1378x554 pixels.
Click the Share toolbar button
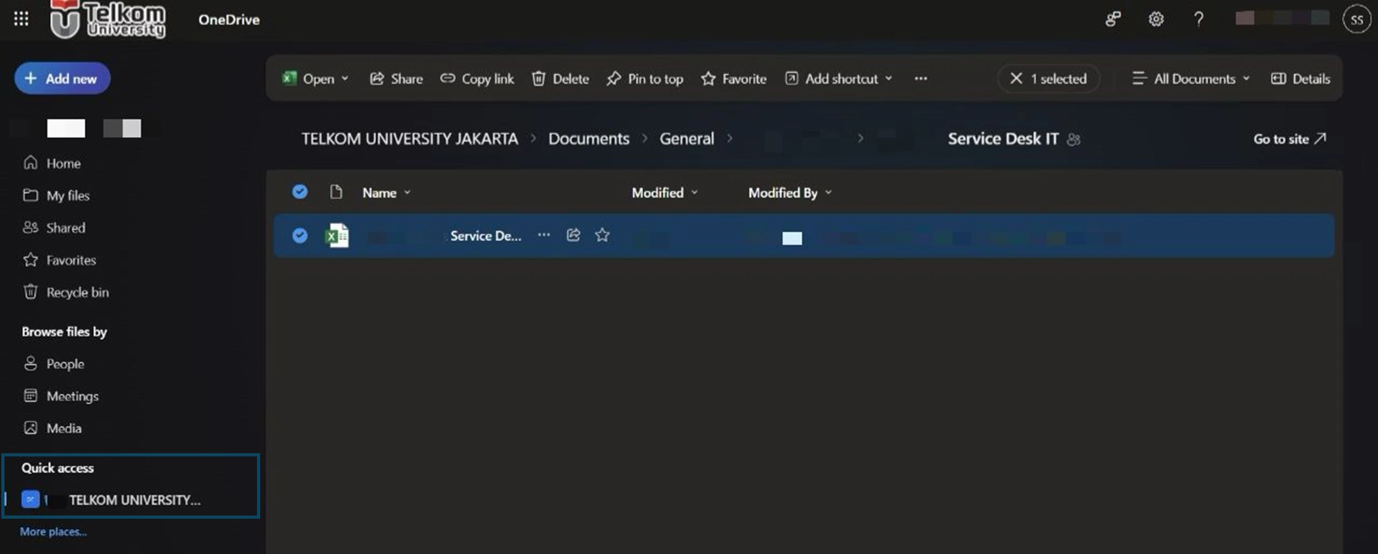pyautogui.click(x=396, y=78)
